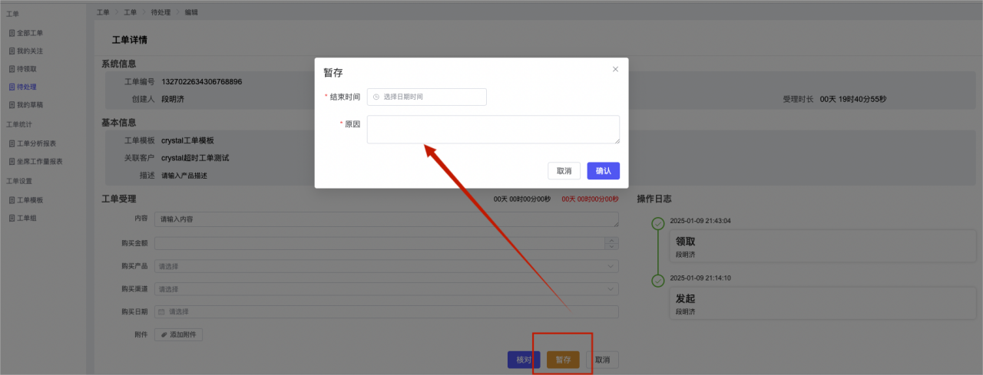Screen dimensions: 983x375
Task: Click 待处理 in the breadcrumb
Action: point(161,12)
